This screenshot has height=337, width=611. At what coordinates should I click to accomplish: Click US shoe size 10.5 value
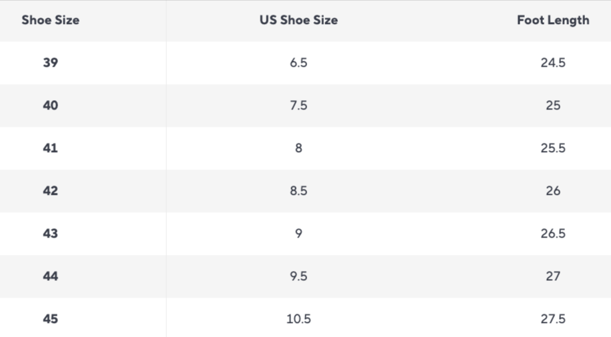pyautogui.click(x=298, y=319)
